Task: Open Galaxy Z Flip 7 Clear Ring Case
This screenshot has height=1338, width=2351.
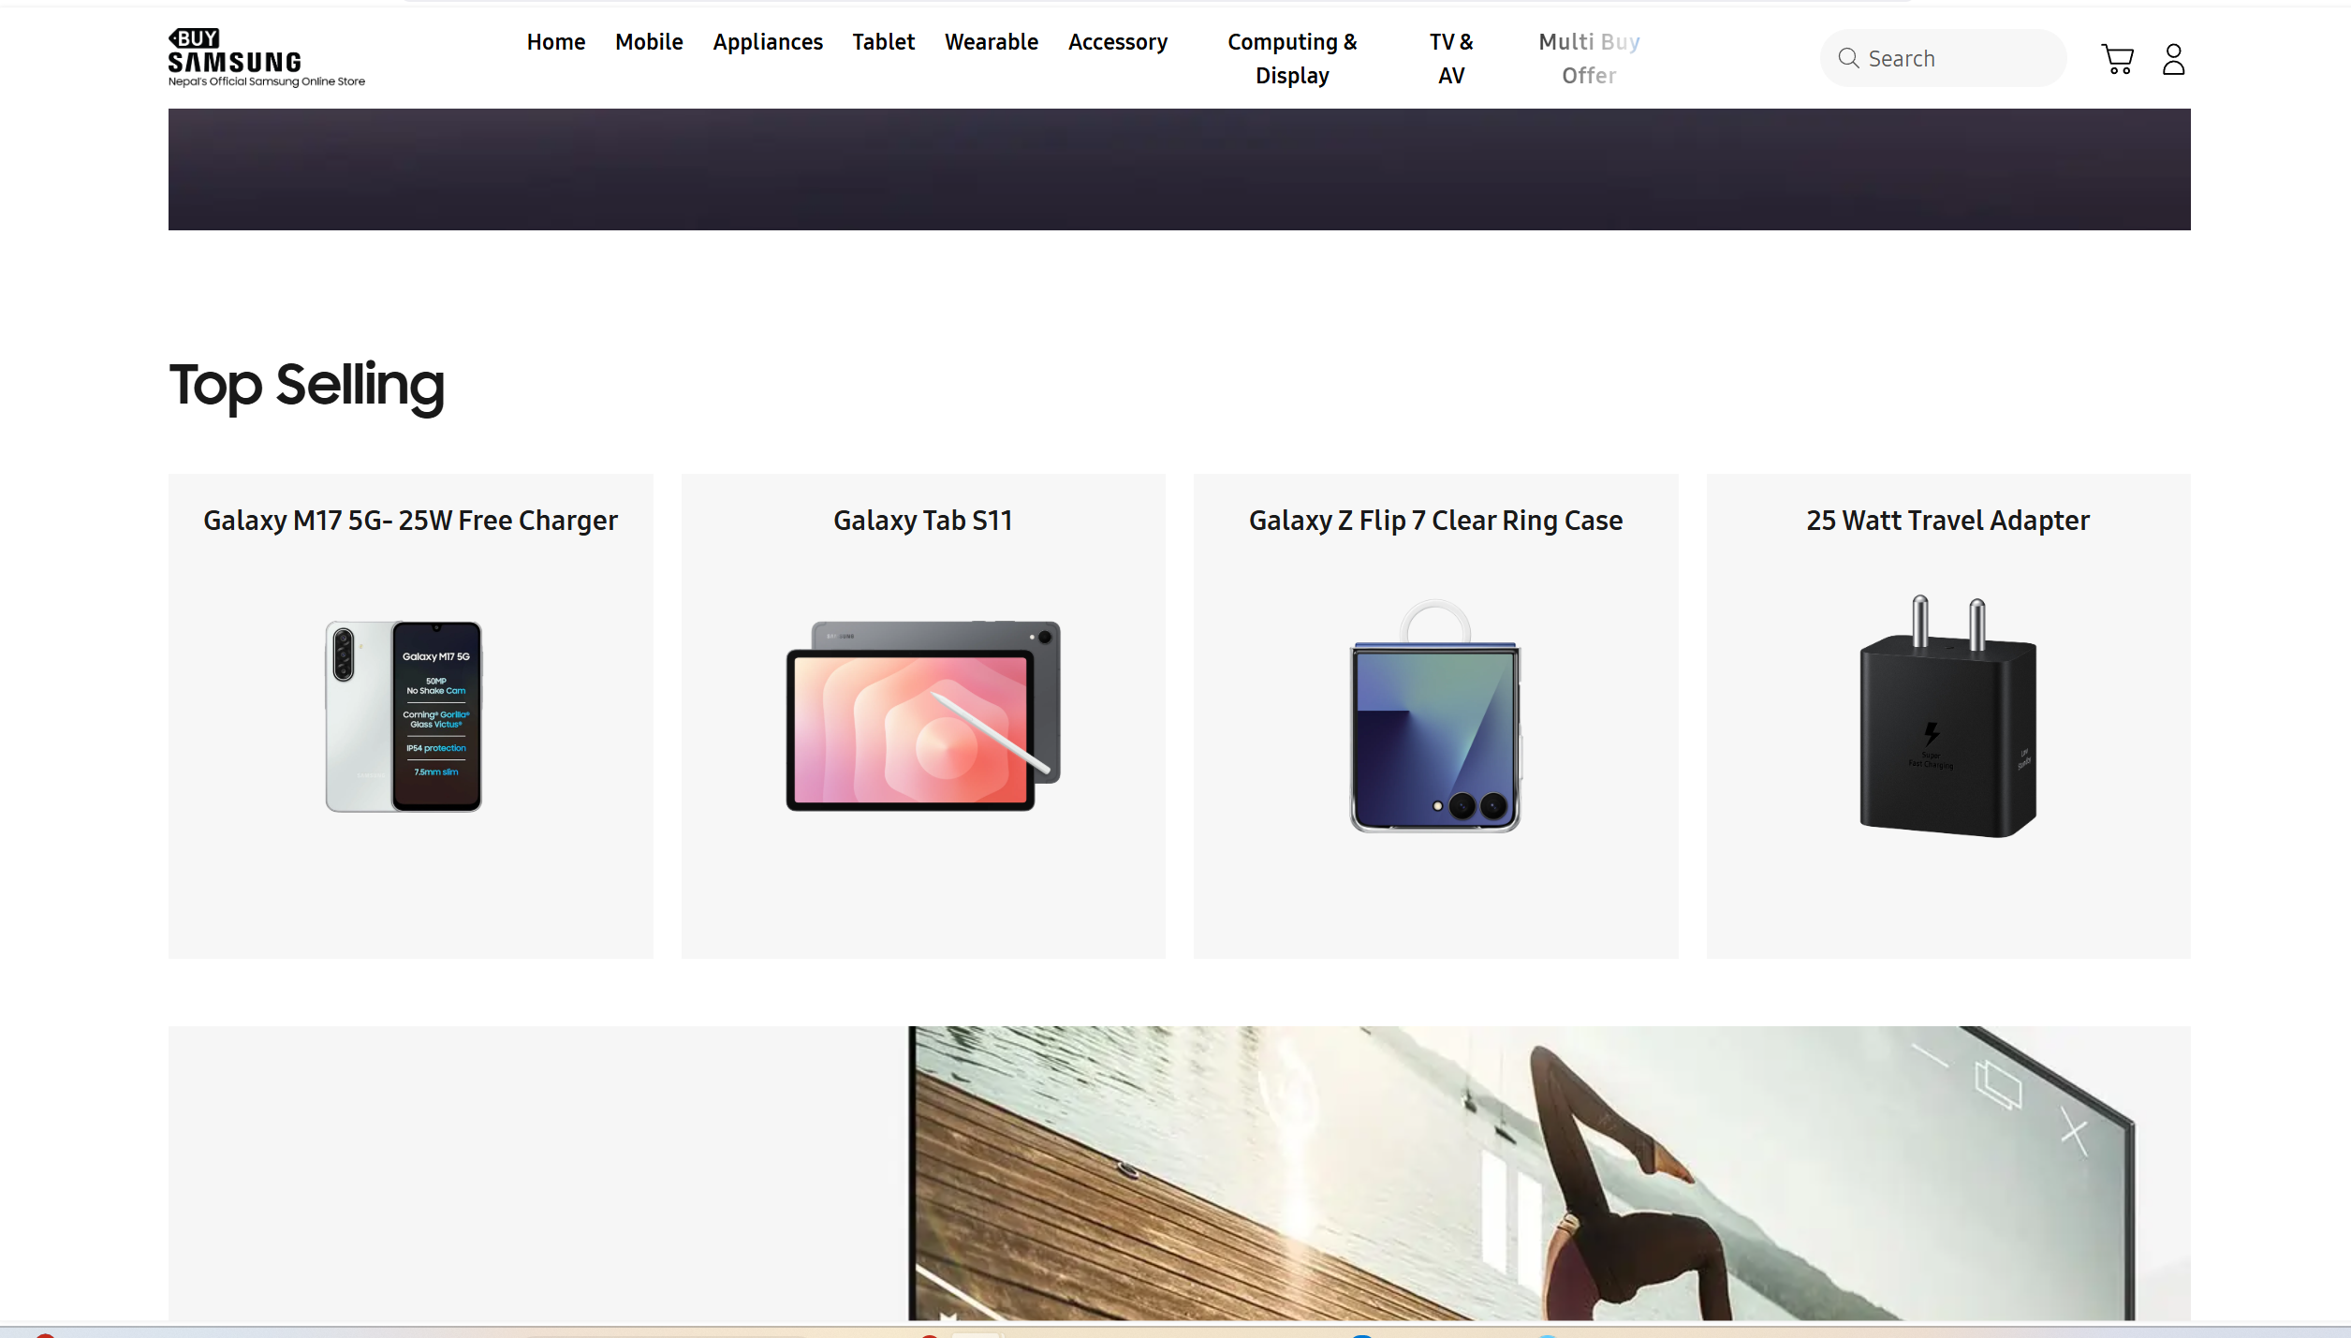Action: [x=1434, y=716]
